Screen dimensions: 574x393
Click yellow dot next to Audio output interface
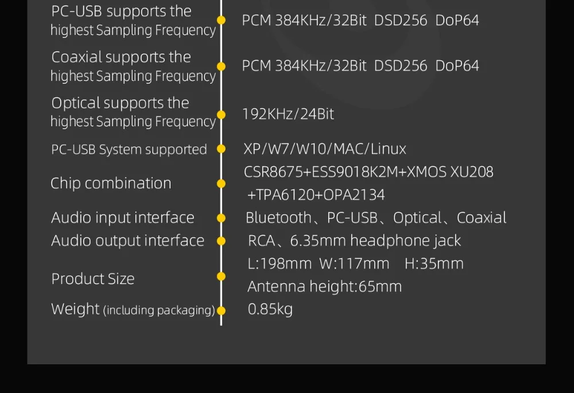(221, 241)
